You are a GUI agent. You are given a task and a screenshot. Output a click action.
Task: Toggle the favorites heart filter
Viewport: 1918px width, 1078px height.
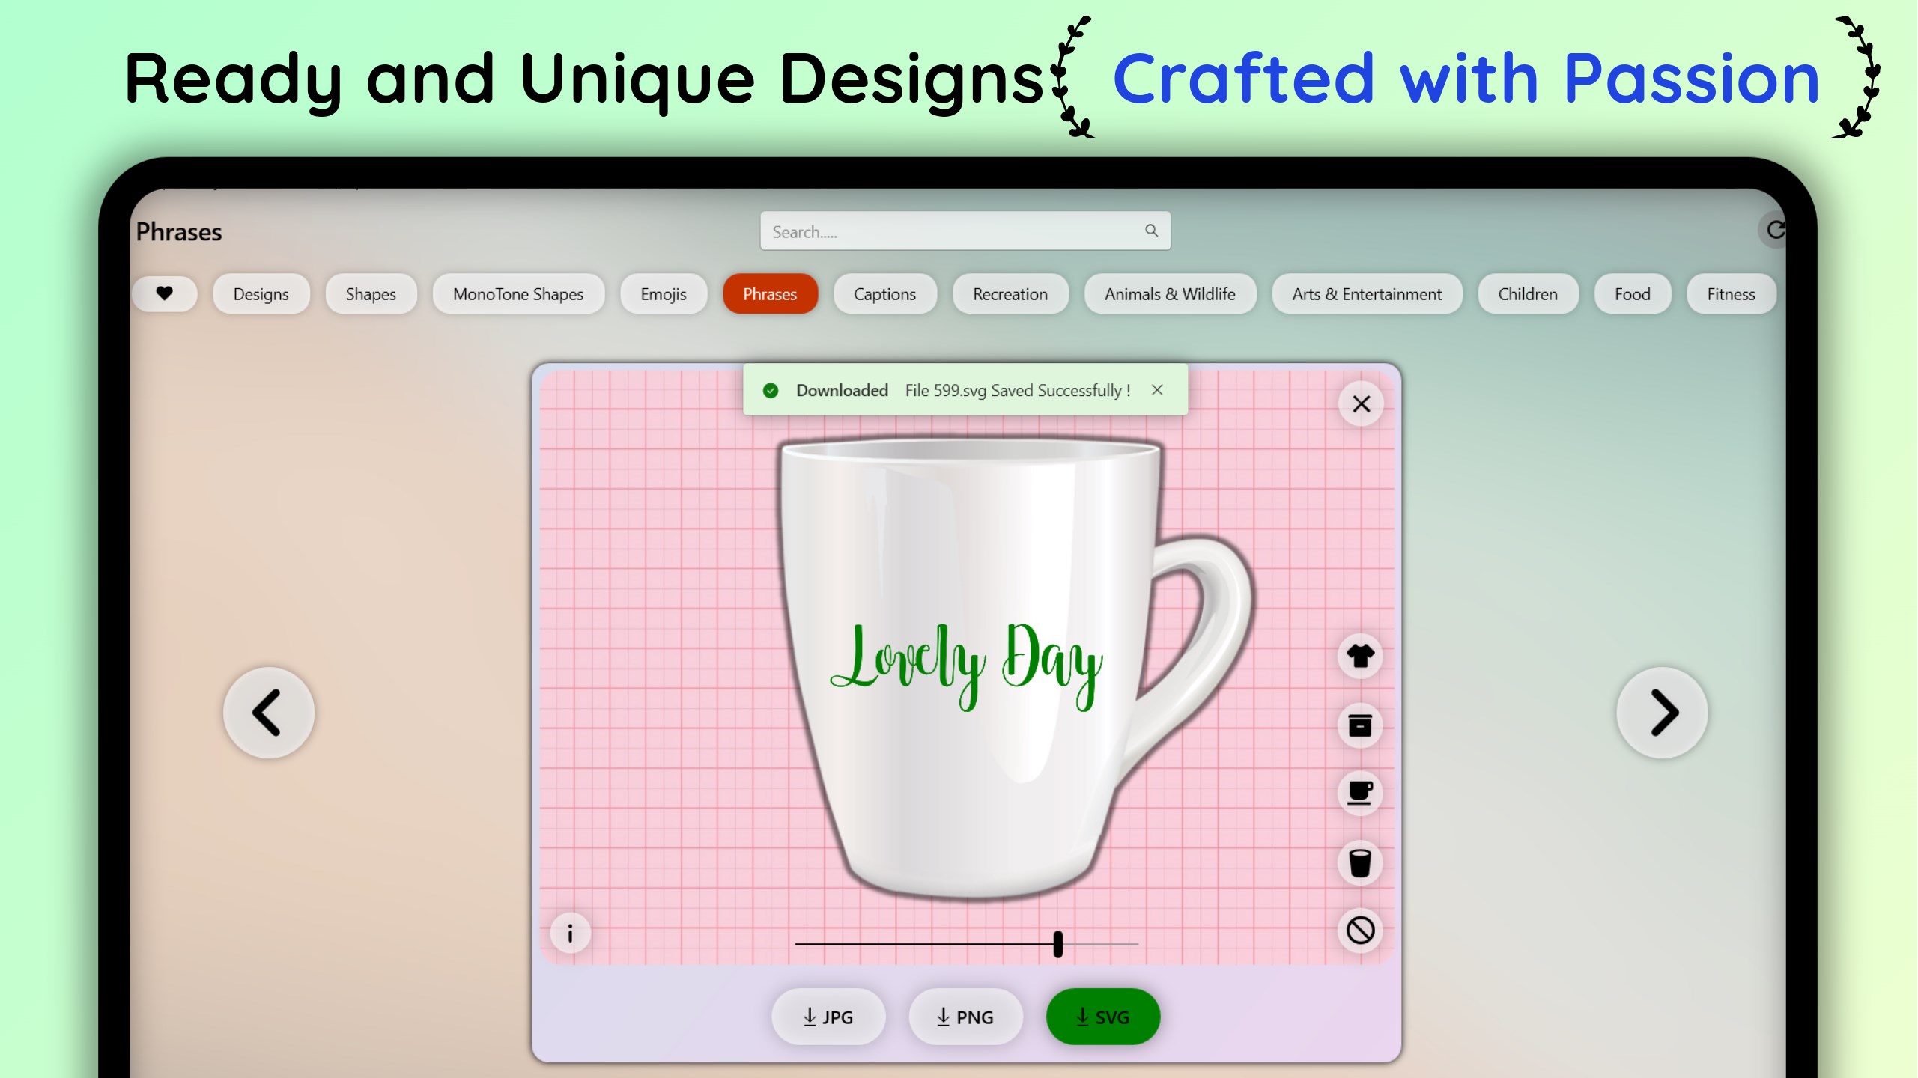tap(165, 293)
